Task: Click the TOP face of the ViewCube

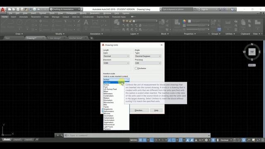Action: (x=252, y=52)
